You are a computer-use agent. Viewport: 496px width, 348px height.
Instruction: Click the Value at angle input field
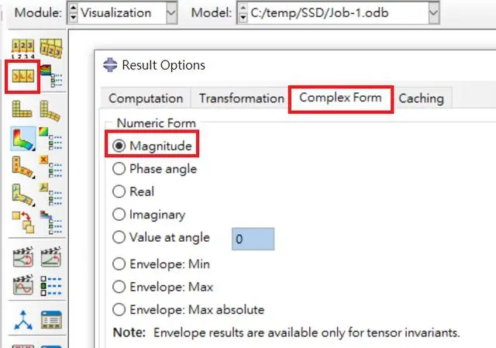pyautogui.click(x=253, y=239)
